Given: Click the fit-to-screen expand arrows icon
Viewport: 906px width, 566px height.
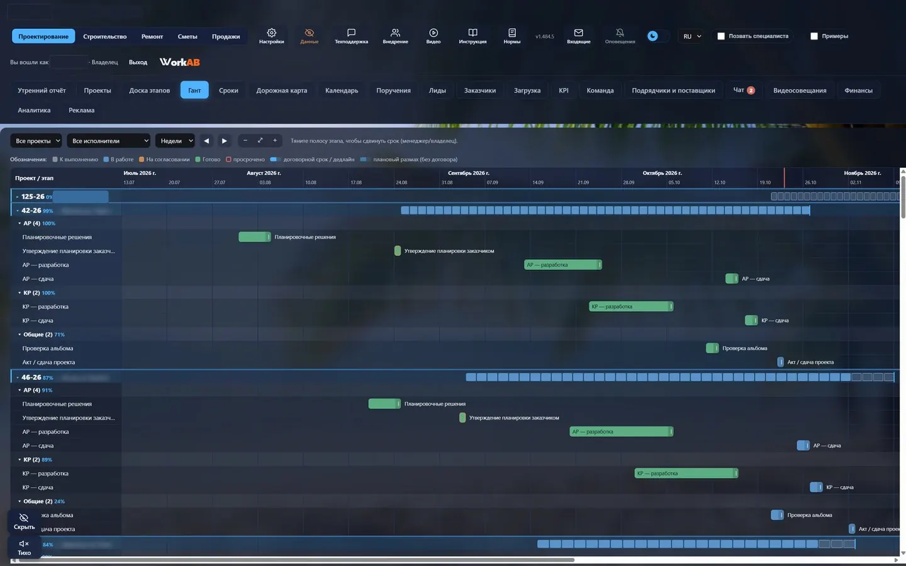Looking at the screenshot, I should click(x=260, y=140).
